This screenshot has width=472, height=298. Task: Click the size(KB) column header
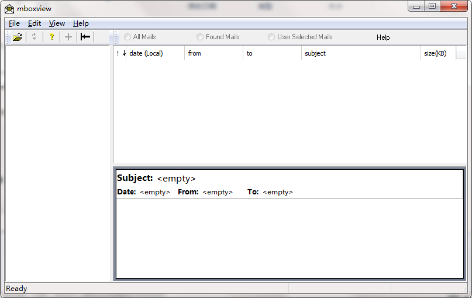click(x=437, y=53)
